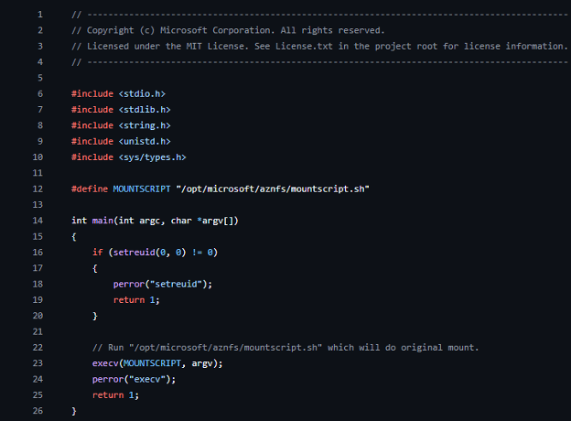Click the <sys/types.h> include header

pyautogui.click(x=152, y=157)
